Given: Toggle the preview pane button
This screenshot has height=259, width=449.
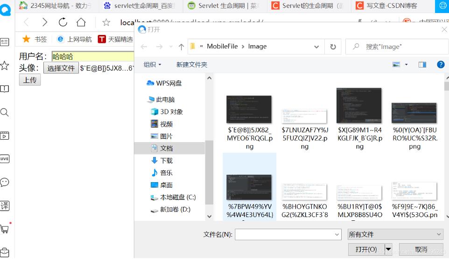Looking at the screenshot, I should (422, 65).
